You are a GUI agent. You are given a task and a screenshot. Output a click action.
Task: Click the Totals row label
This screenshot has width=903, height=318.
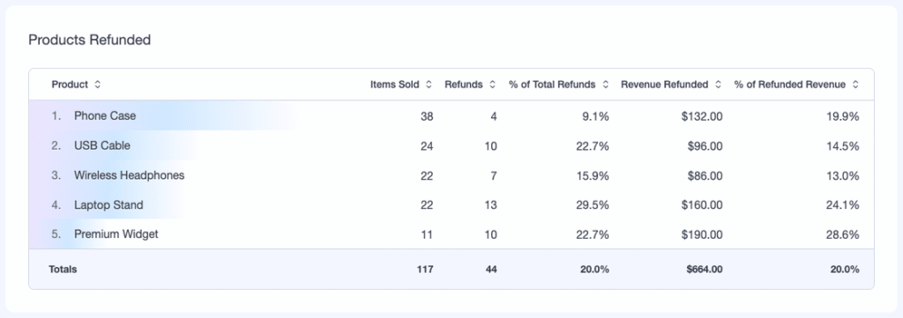click(x=63, y=270)
